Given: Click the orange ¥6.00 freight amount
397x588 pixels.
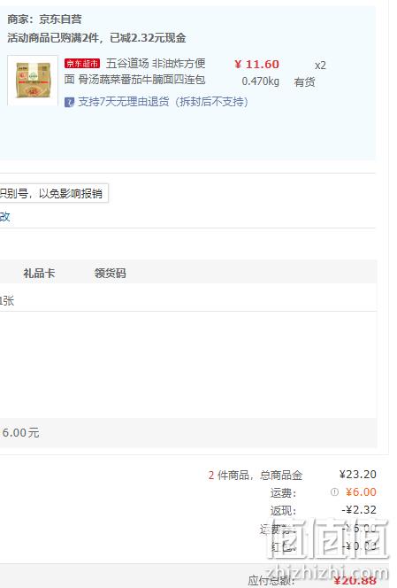Looking at the screenshot, I should coord(361,492).
